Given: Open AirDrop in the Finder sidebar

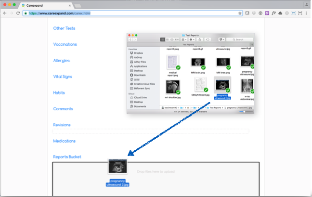Looking at the screenshot, I should click(139, 57).
